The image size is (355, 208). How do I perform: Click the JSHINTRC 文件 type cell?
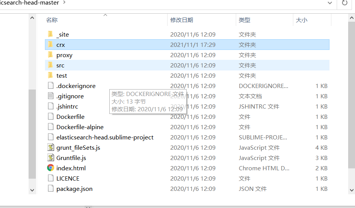259,106
